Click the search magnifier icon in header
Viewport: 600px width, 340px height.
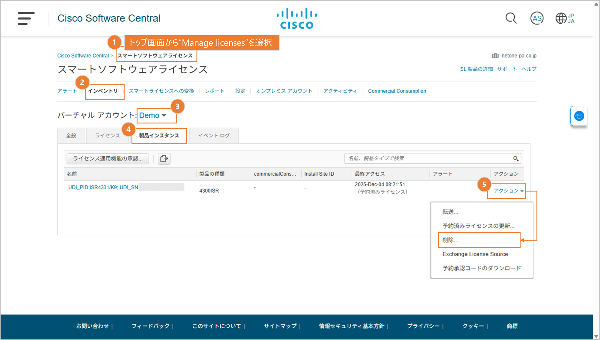point(511,18)
